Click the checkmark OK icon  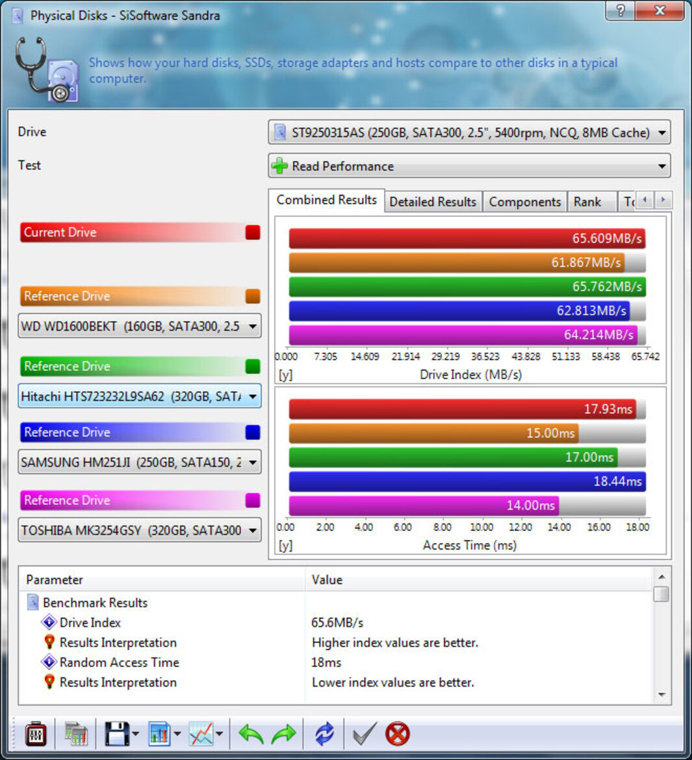365,734
